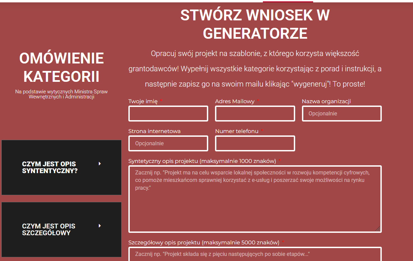This screenshot has height=261, width=413.
Task: Click the 'Strona internetowa' input box
Action: 168,144
